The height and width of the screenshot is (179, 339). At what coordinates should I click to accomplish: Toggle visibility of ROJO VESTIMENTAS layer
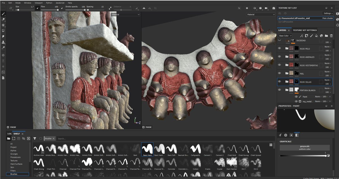tap(279, 65)
